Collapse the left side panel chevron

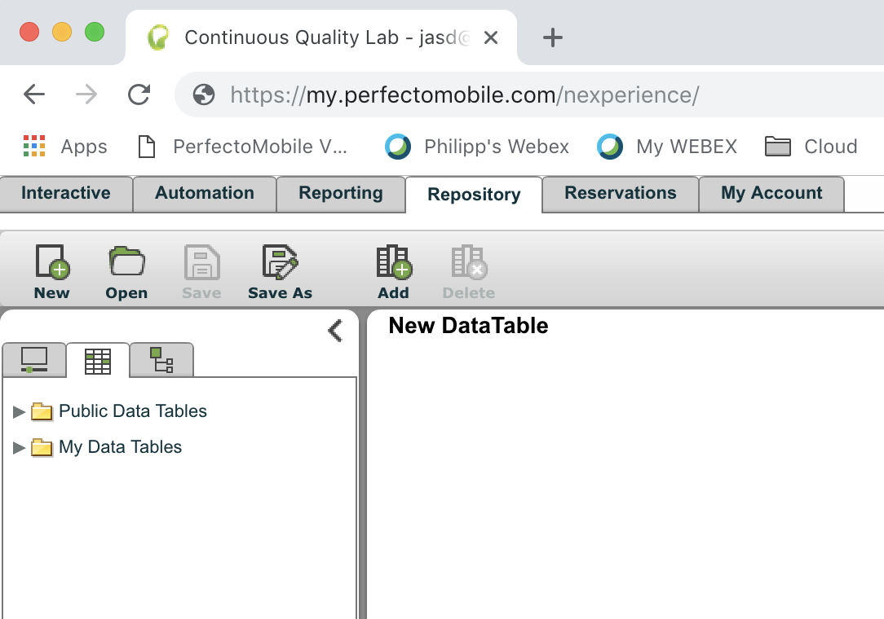coord(334,330)
